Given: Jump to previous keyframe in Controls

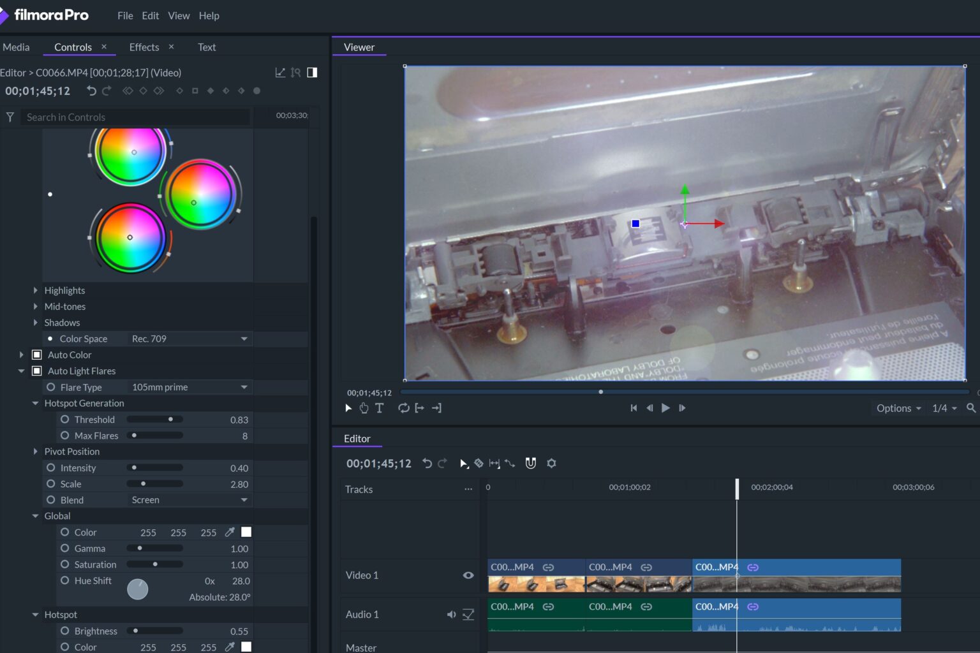Looking at the screenshot, I should pyautogui.click(x=128, y=91).
